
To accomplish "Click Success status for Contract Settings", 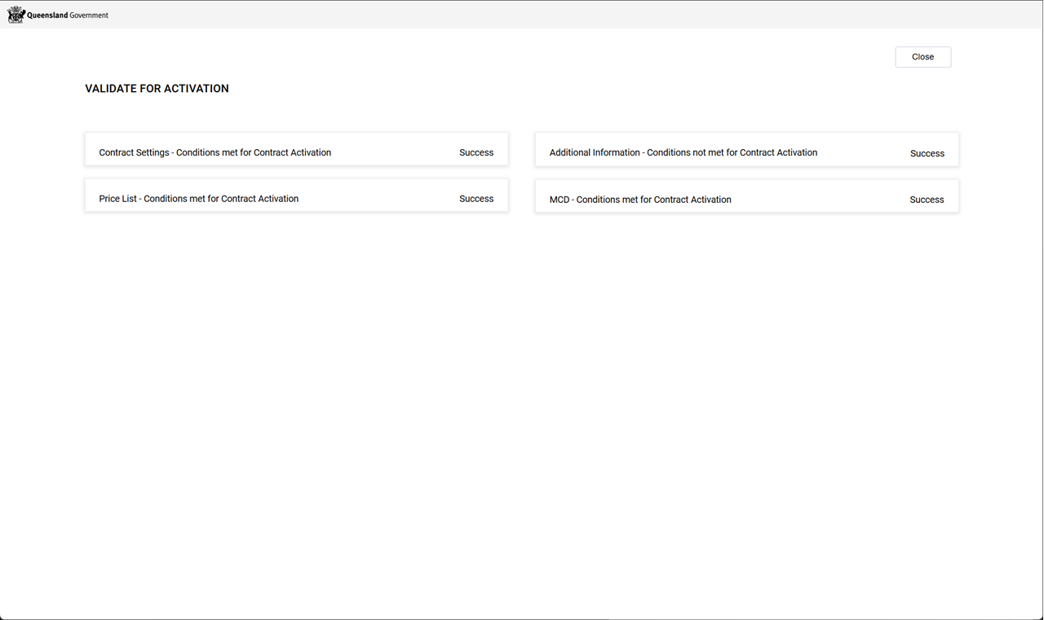I will click(476, 152).
